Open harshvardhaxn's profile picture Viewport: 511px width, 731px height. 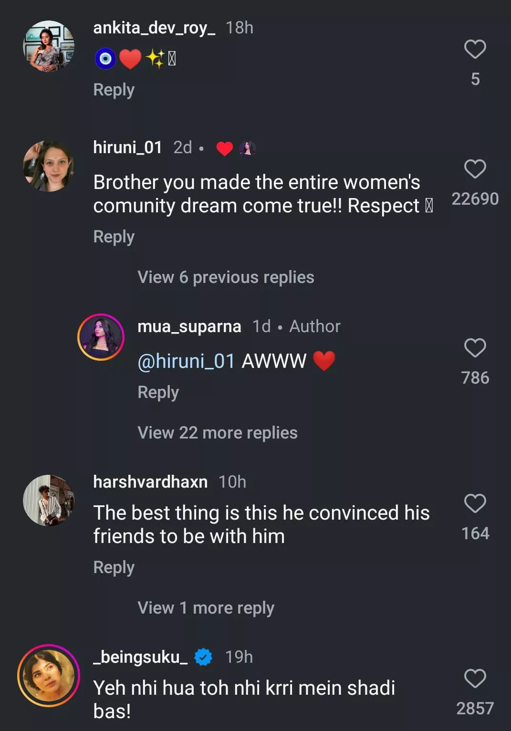[49, 500]
